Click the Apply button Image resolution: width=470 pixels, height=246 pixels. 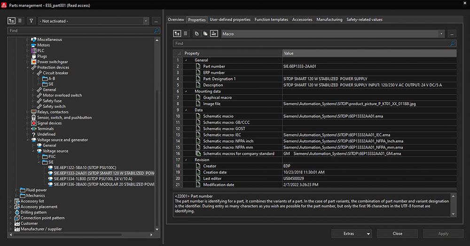[443, 234]
